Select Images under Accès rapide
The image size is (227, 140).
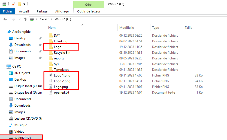pyautogui.click(x=20, y=58)
